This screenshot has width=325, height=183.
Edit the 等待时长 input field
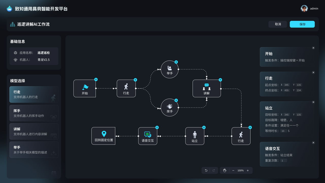pyautogui.click(x=283, y=131)
